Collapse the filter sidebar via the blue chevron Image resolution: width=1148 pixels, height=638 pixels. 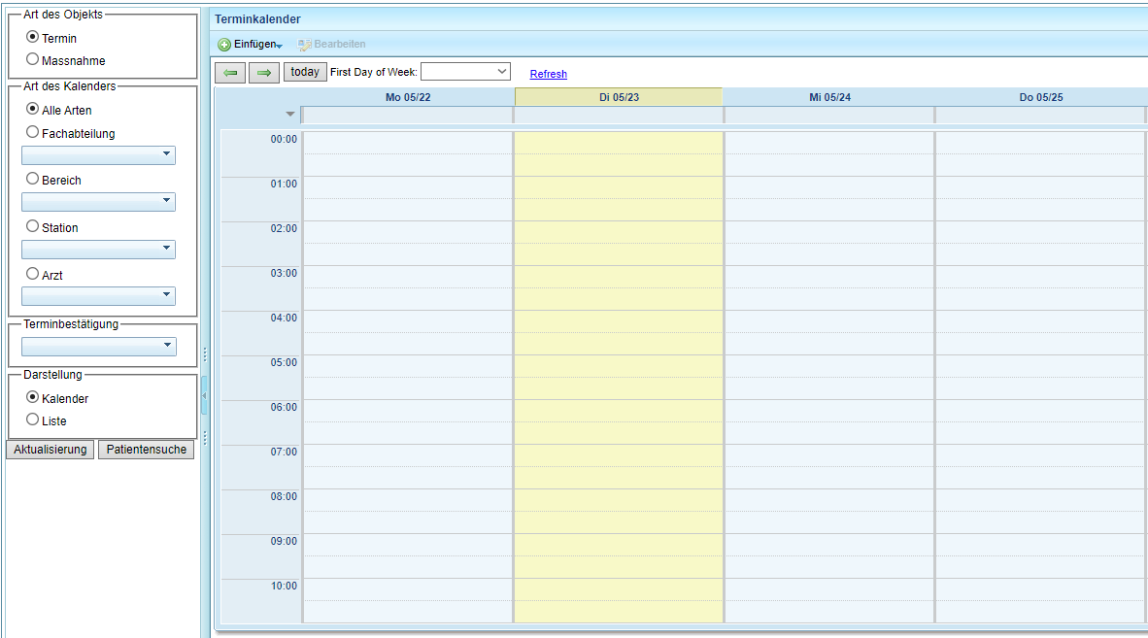click(205, 394)
